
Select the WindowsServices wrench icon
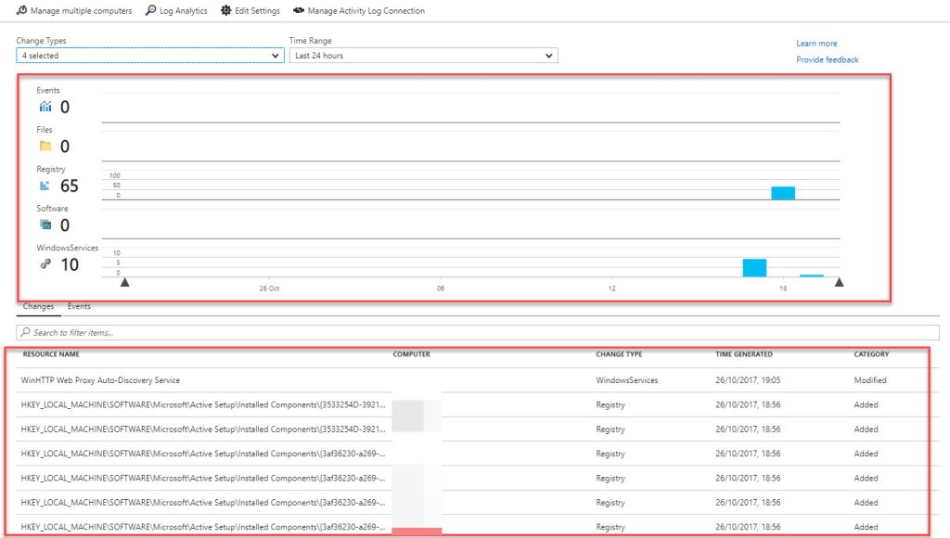pyautogui.click(x=45, y=263)
